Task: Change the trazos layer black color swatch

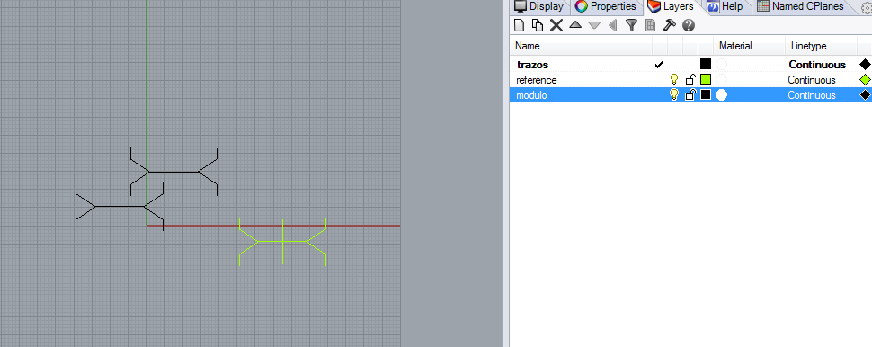Action: 706,64
